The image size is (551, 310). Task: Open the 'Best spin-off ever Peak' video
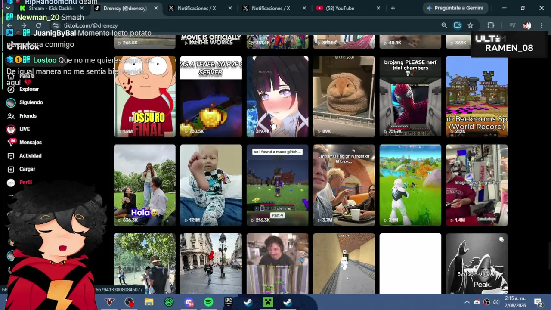[477, 263]
